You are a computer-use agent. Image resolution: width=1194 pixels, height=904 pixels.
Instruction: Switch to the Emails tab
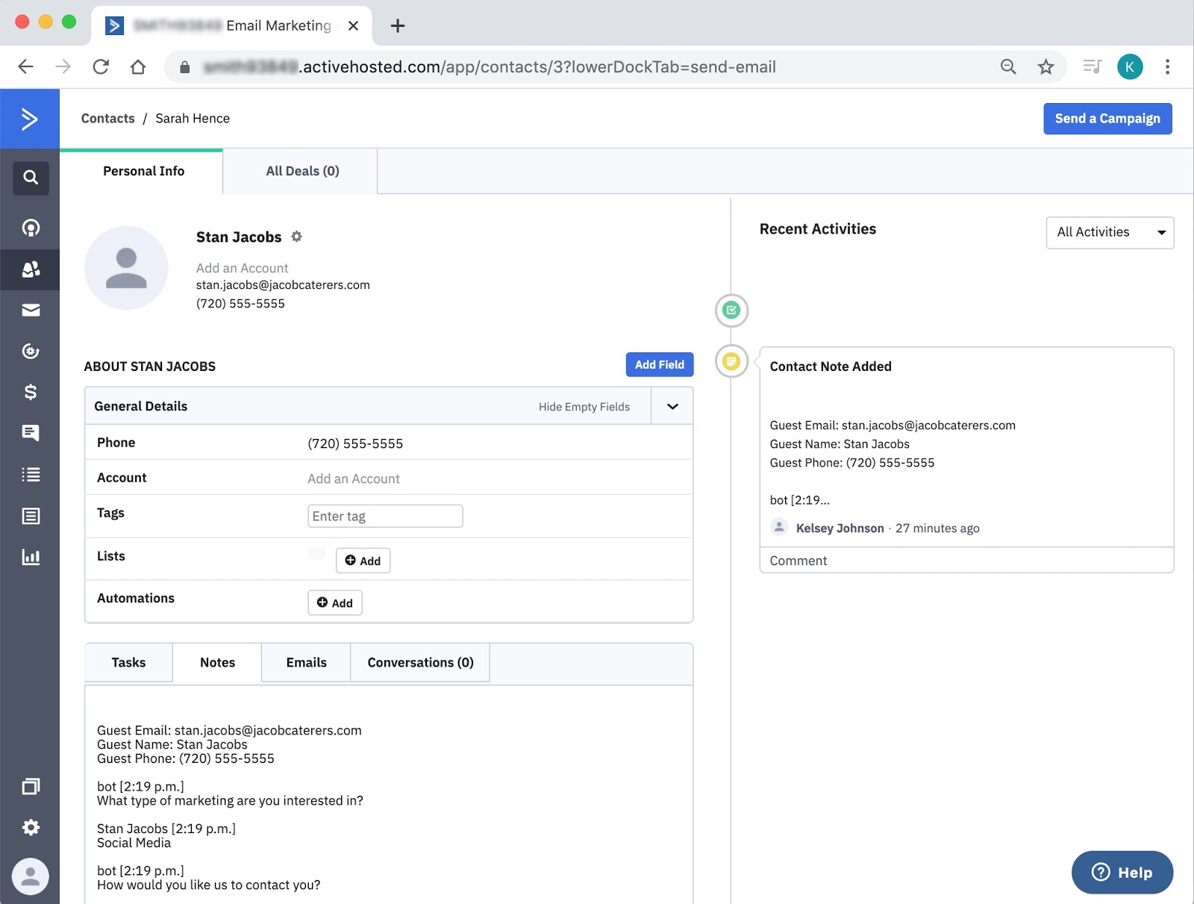pyautogui.click(x=305, y=662)
